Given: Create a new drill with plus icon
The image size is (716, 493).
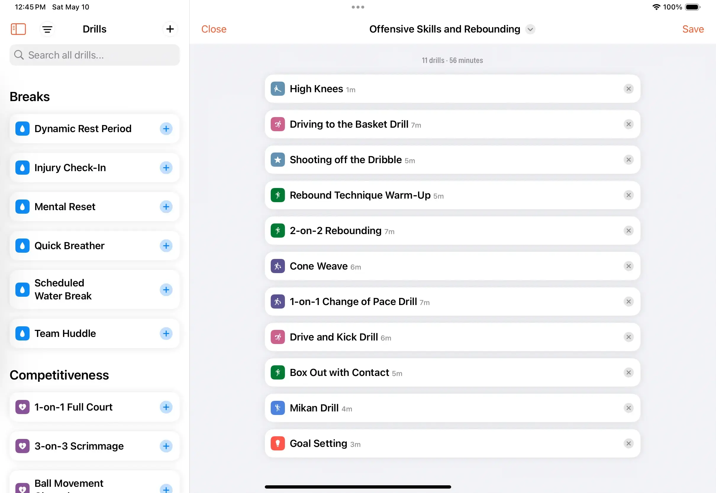Looking at the screenshot, I should (x=170, y=29).
